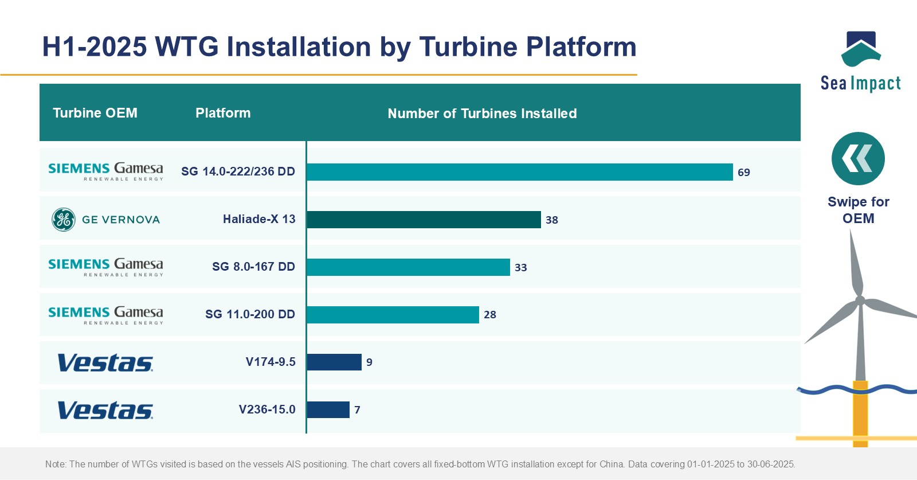Click the dark green Haliade-X 13 bar

[x=424, y=220]
